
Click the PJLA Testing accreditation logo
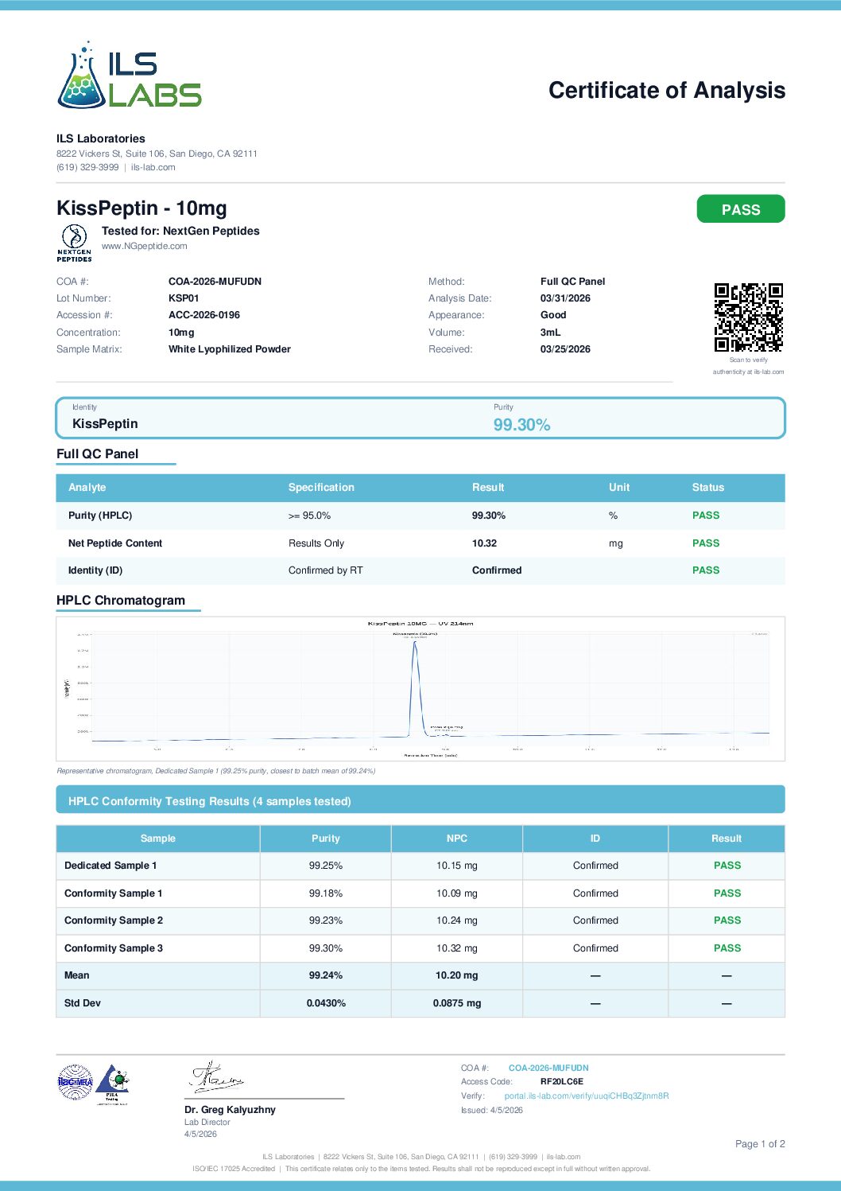[x=112, y=1084]
